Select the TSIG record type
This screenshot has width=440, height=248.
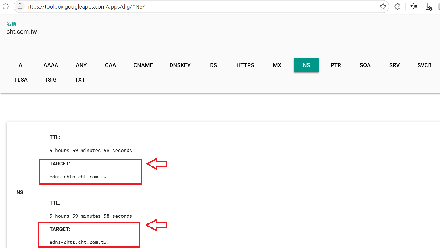[51, 80]
